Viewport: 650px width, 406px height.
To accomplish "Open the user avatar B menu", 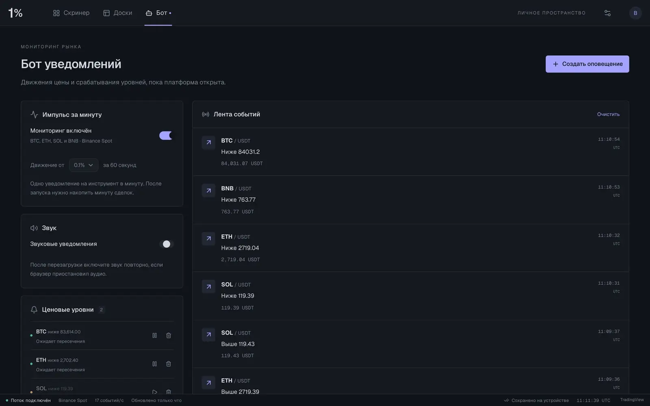I will tap(635, 13).
